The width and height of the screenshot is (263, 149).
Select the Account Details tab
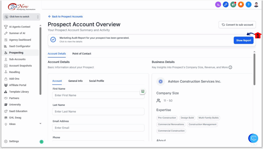point(57,54)
